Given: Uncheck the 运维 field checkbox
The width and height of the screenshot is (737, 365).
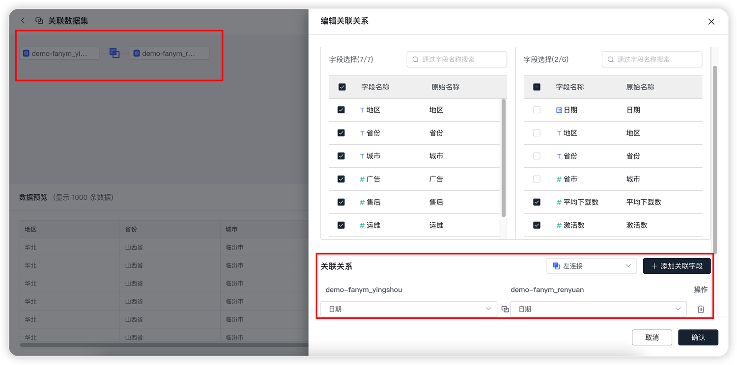Looking at the screenshot, I should click(x=341, y=225).
